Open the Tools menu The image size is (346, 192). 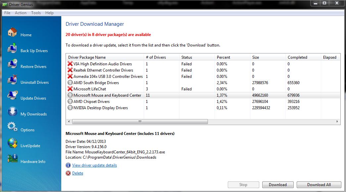[x=36, y=13]
